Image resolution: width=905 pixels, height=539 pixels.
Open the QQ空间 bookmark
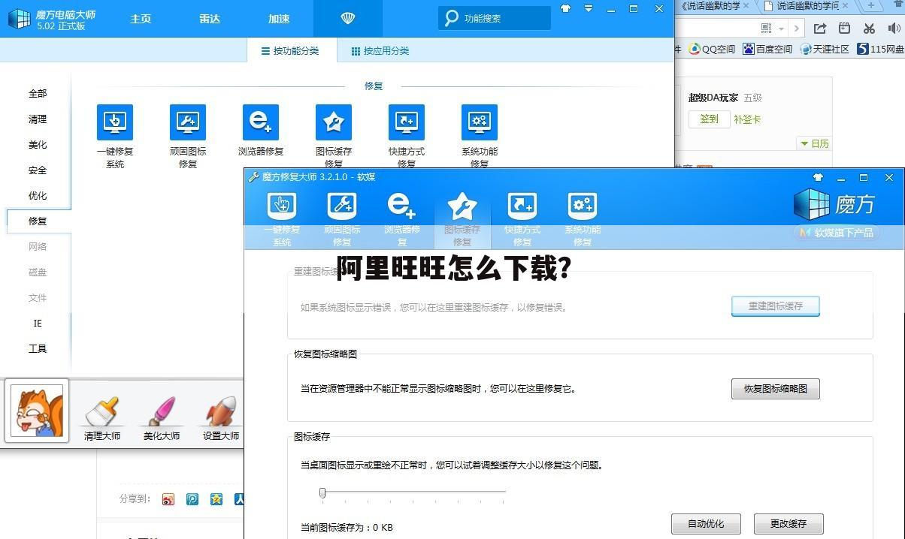(712, 49)
